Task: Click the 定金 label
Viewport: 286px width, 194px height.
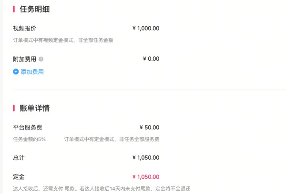Action: tap(19, 177)
